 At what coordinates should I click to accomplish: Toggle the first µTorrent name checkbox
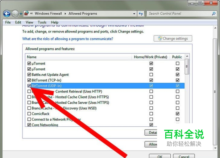click(29, 64)
